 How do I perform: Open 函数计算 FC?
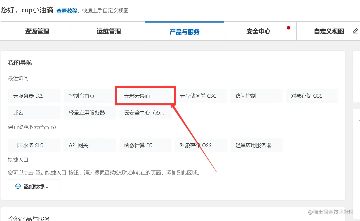(145, 145)
